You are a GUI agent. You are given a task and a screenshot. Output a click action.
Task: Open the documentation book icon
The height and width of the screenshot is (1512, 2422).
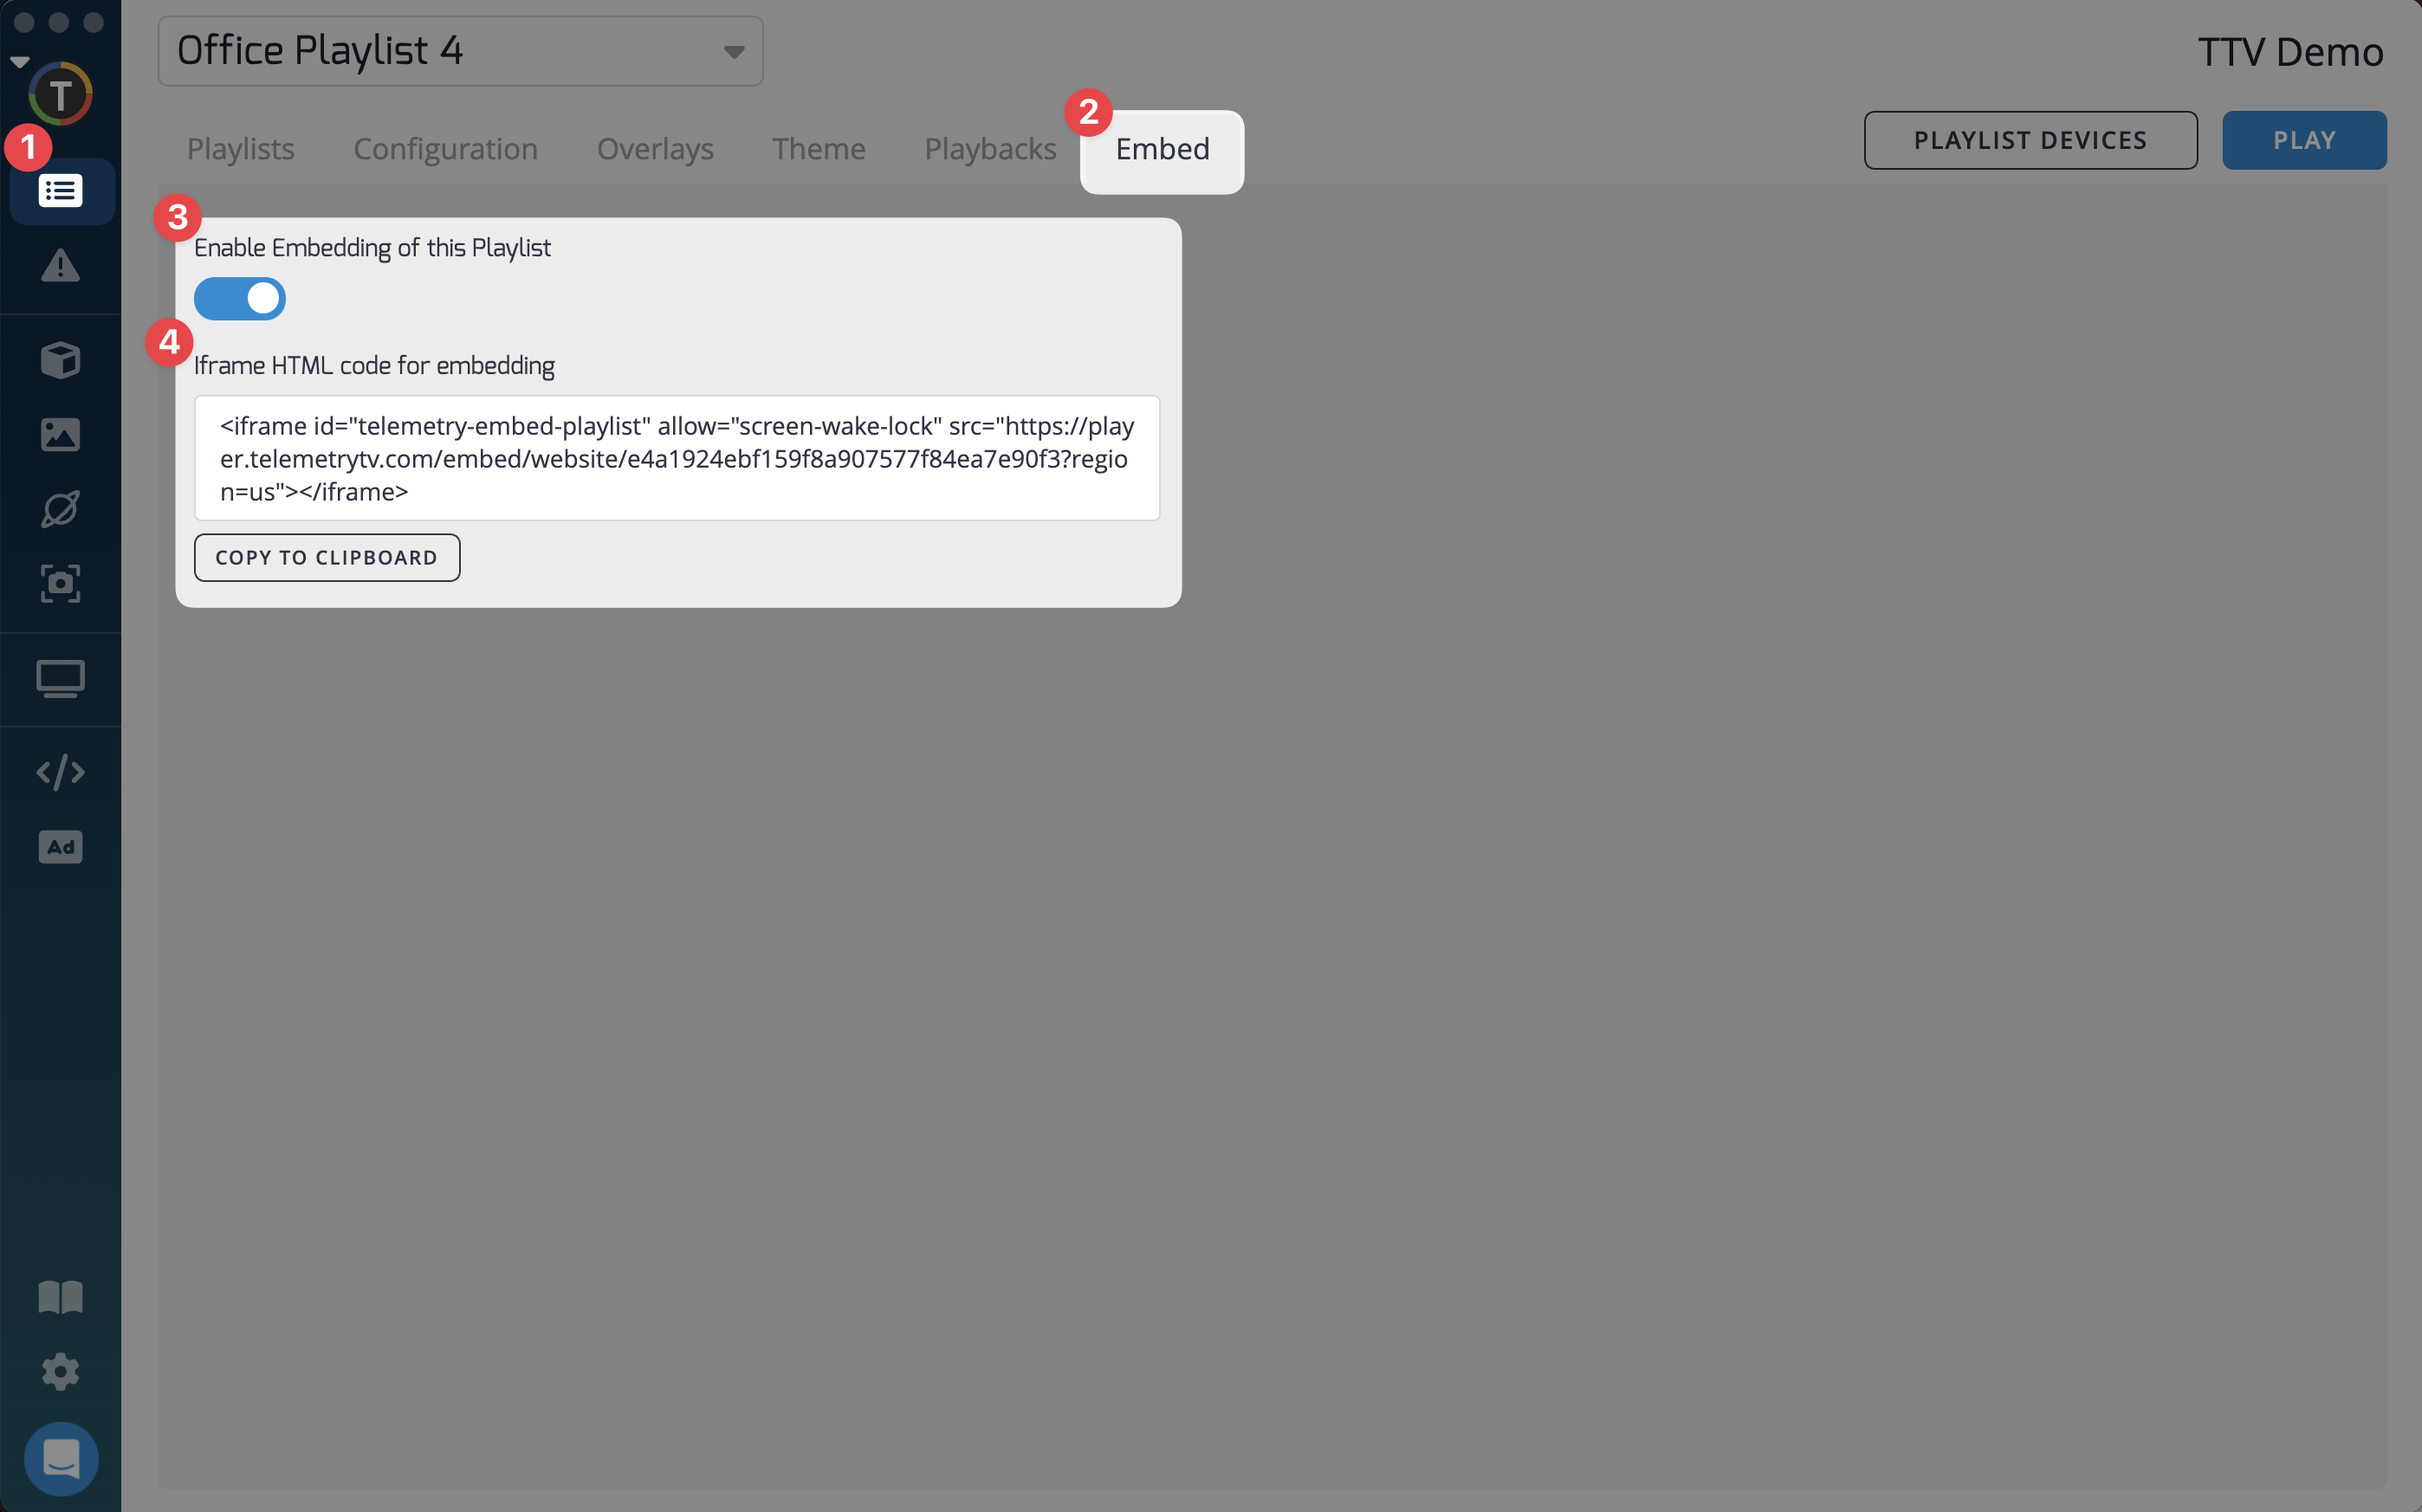point(60,1297)
